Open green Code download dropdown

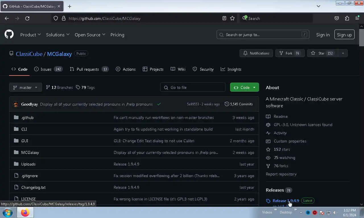[x=245, y=87]
